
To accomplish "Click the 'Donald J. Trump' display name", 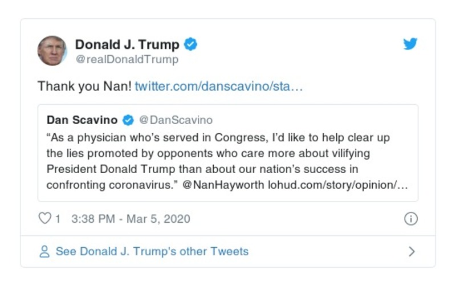I will 127,44.
